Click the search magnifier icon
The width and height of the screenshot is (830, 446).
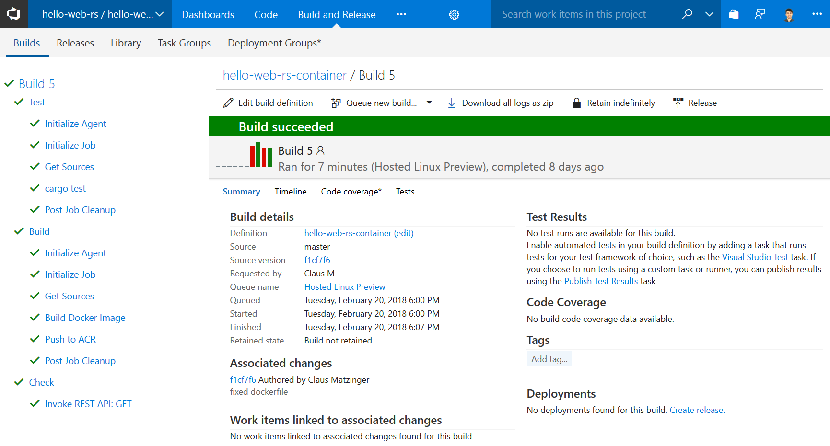coord(687,14)
